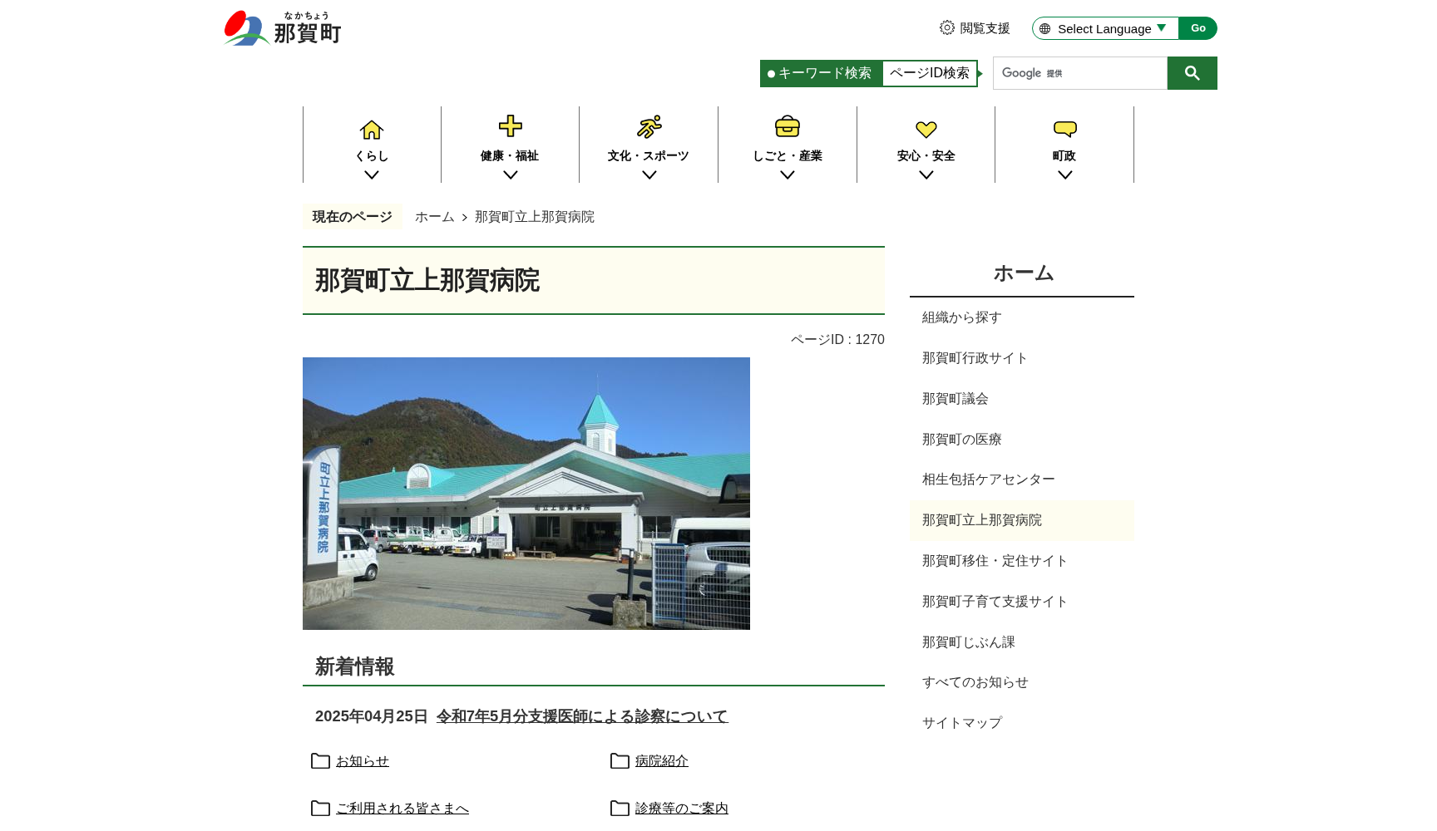
Task: Click the search magnifier icon
Action: pyautogui.click(x=1192, y=73)
